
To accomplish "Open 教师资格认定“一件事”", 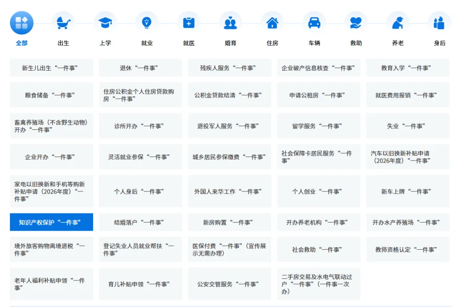I will coord(408,249).
